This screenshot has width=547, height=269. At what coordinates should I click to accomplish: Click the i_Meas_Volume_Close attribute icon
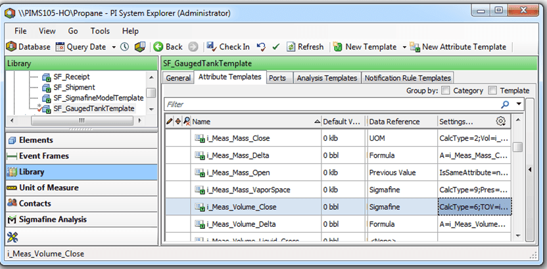click(x=200, y=207)
